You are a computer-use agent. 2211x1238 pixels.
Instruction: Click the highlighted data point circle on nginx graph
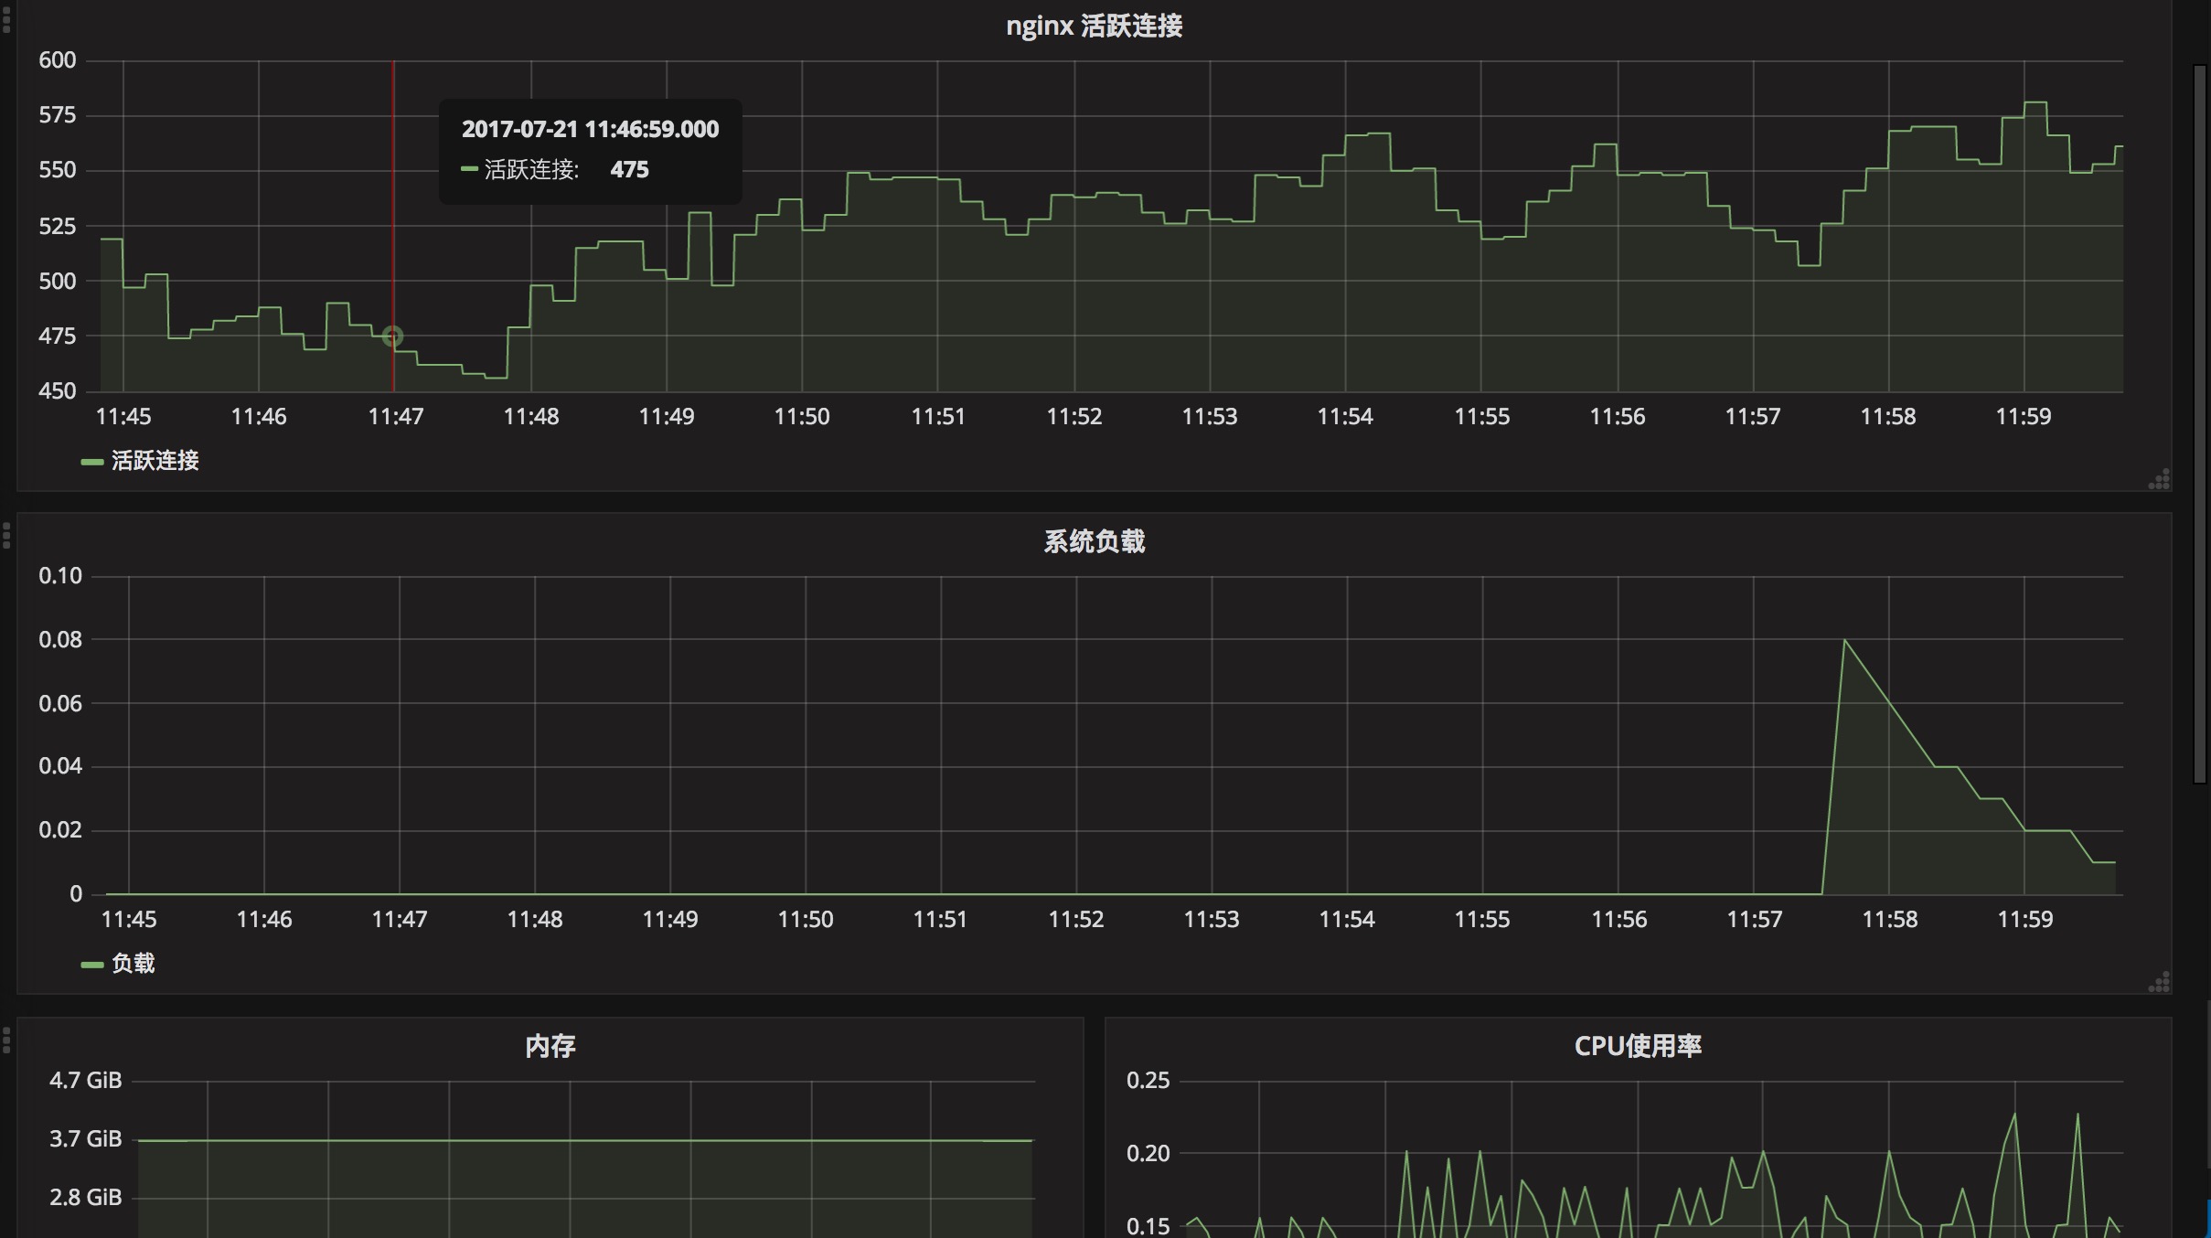click(392, 336)
